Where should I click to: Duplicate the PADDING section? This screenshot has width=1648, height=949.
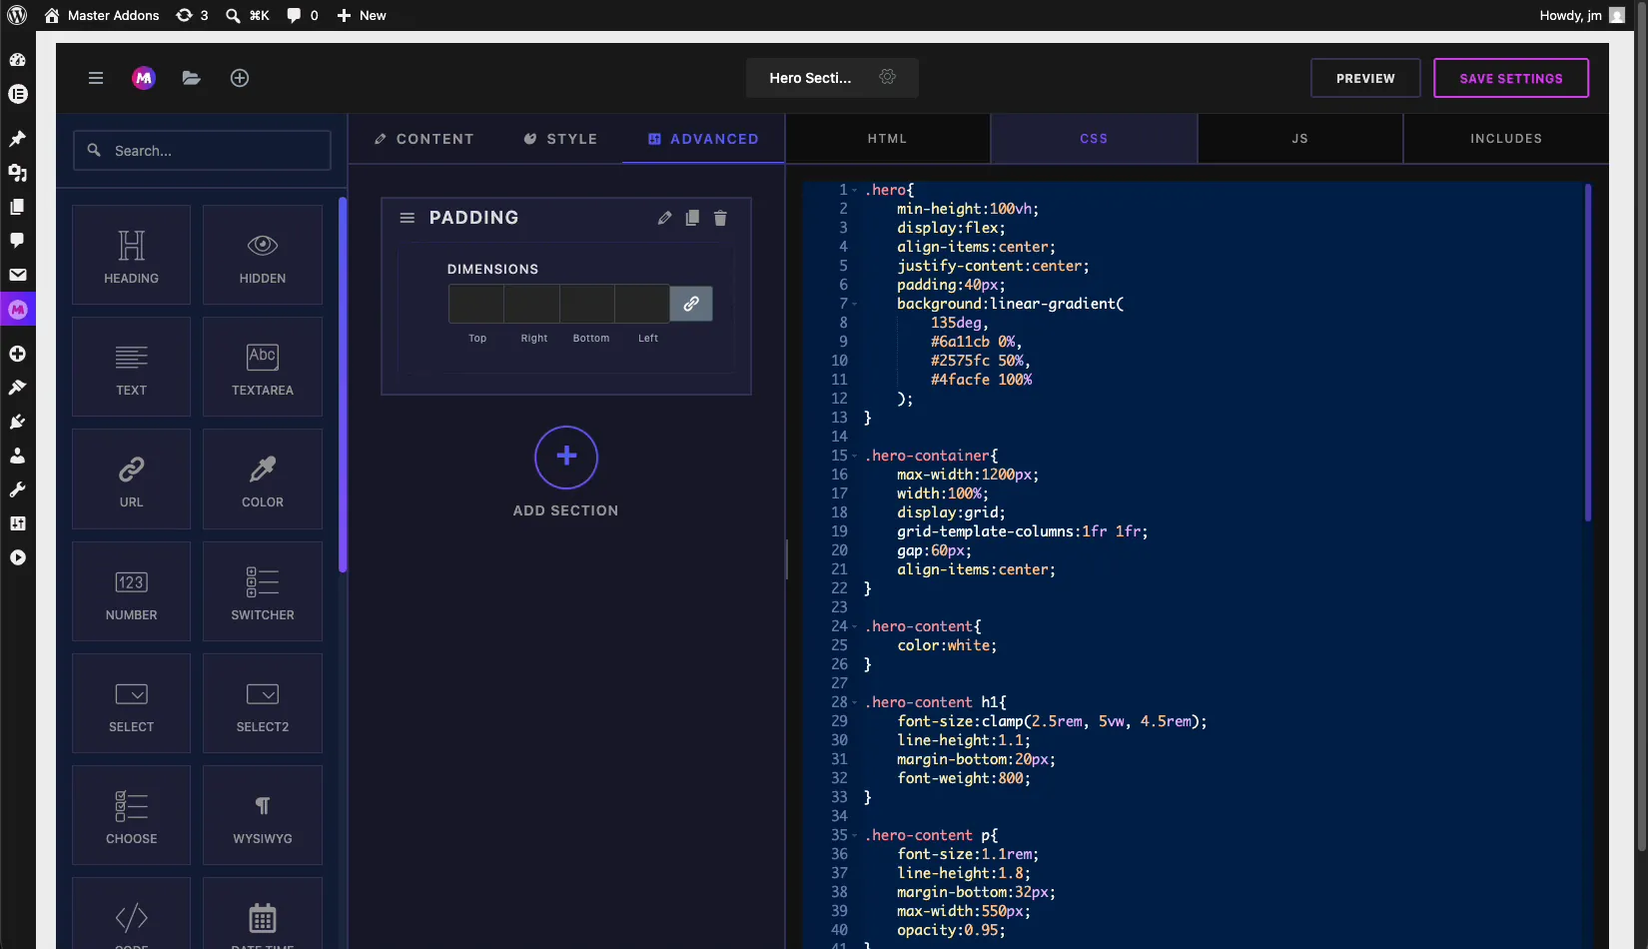pyautogui.click(x=692, y=218)
